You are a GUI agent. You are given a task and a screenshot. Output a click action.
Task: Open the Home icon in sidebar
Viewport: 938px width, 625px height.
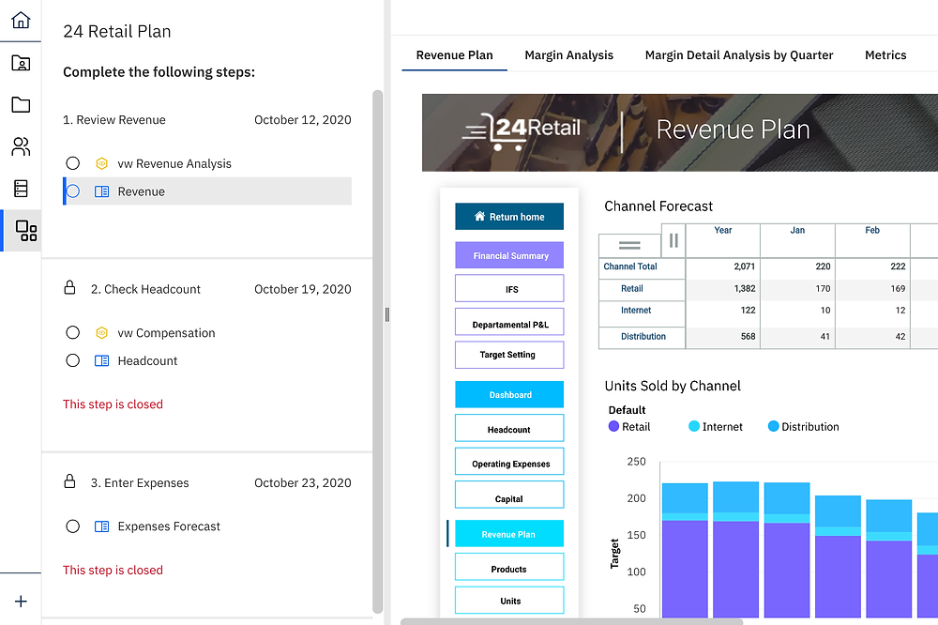click(x=21, y=20)
